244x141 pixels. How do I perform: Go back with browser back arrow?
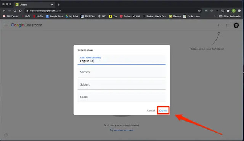[4, 11]
